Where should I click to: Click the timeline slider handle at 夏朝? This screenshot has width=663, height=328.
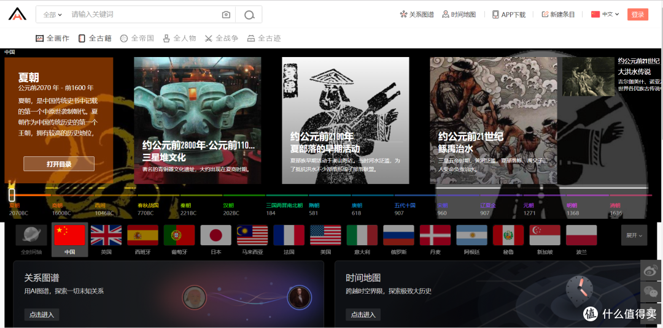click(x=12, y=194)
